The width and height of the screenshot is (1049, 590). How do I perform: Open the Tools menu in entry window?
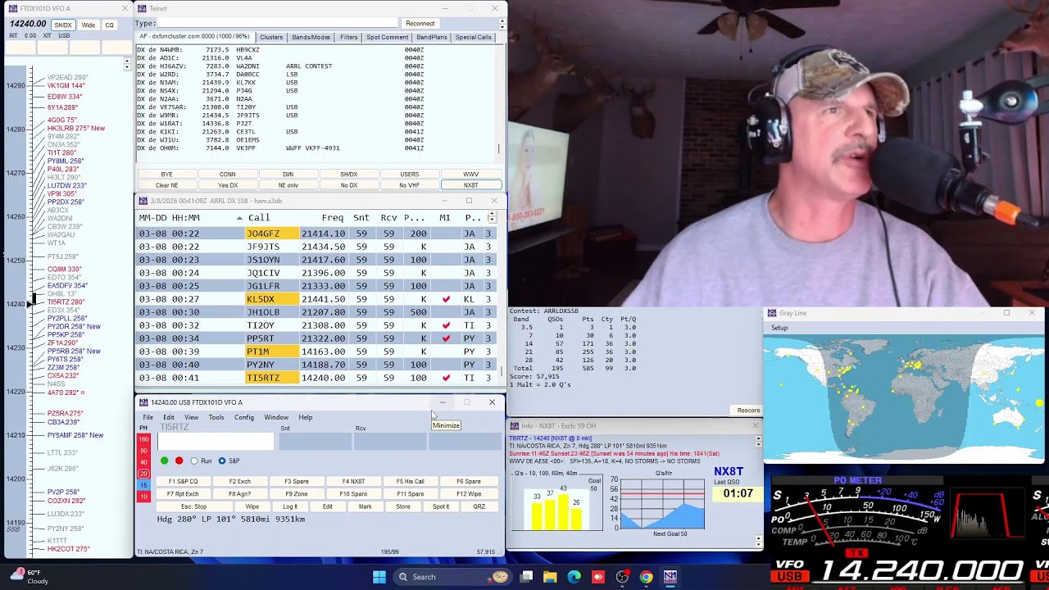216,417
